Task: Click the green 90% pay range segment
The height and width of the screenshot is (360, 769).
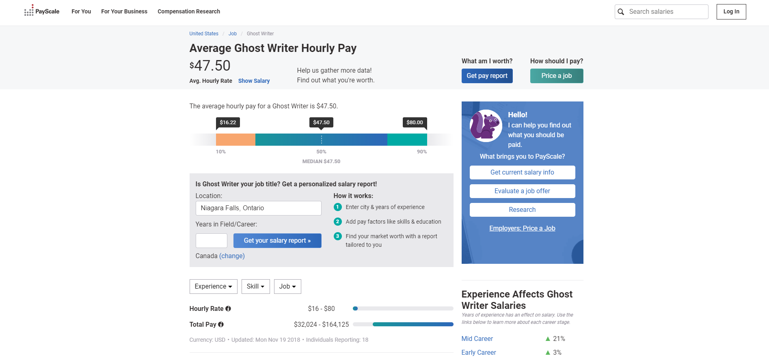Action: (x=407, y=140)
